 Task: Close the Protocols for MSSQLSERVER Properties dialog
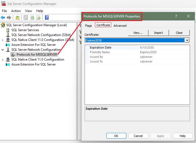[188, 16]
